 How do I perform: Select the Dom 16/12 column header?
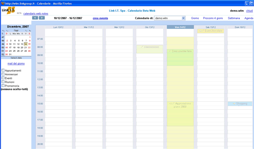point(240,27)
